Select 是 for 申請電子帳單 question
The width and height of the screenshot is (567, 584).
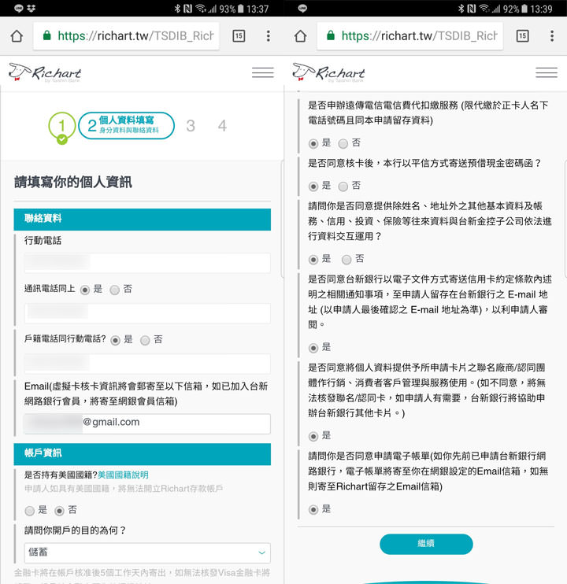[313, 509]
